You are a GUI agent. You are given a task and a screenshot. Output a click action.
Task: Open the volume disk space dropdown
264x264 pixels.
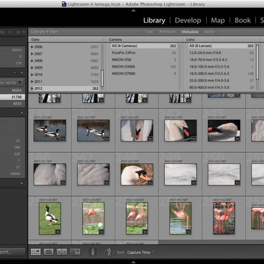pos(20,82)
